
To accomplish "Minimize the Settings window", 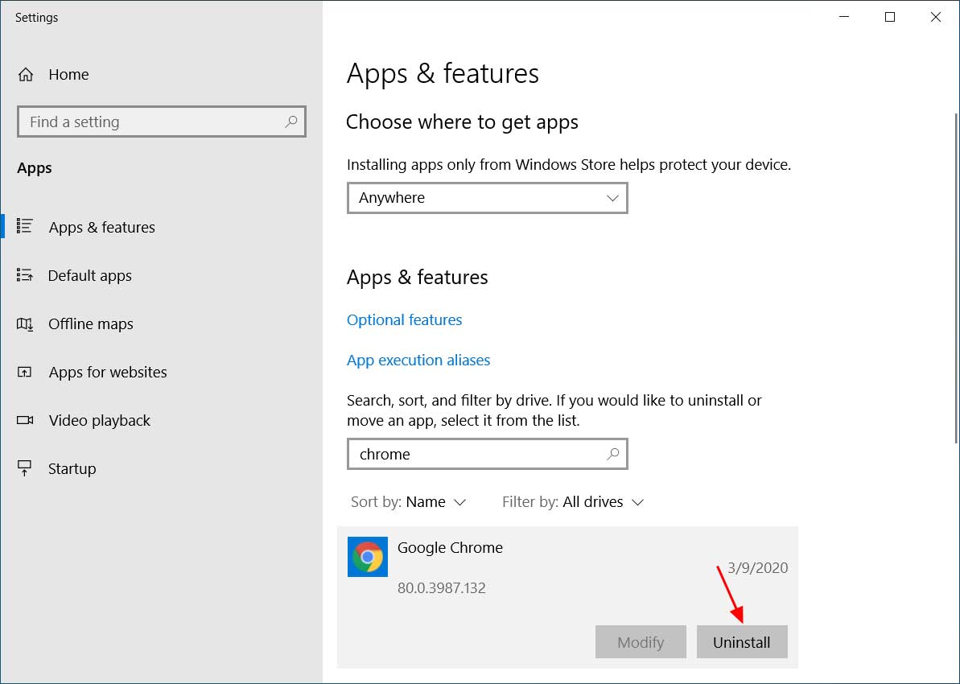I will pyautogui.click(x=844, y=17).
